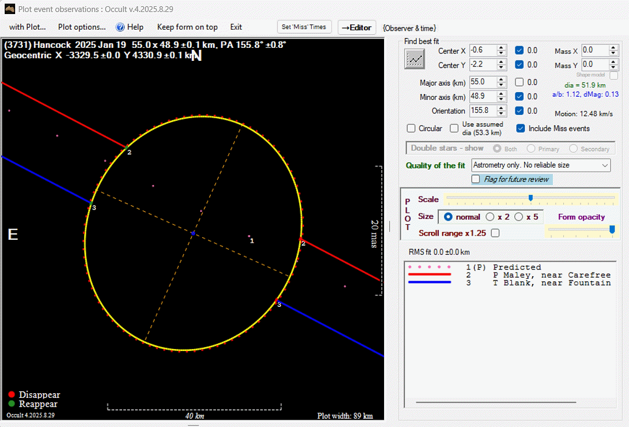Open Help via the question mark icon
This screenshot has width=629, height=427.
coord(120,27)
